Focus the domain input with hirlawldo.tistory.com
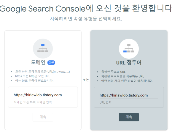This screenshot has height=133, width=172. (x=43, y=95)
